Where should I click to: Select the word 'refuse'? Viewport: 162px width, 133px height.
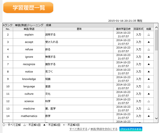[29, 49]
